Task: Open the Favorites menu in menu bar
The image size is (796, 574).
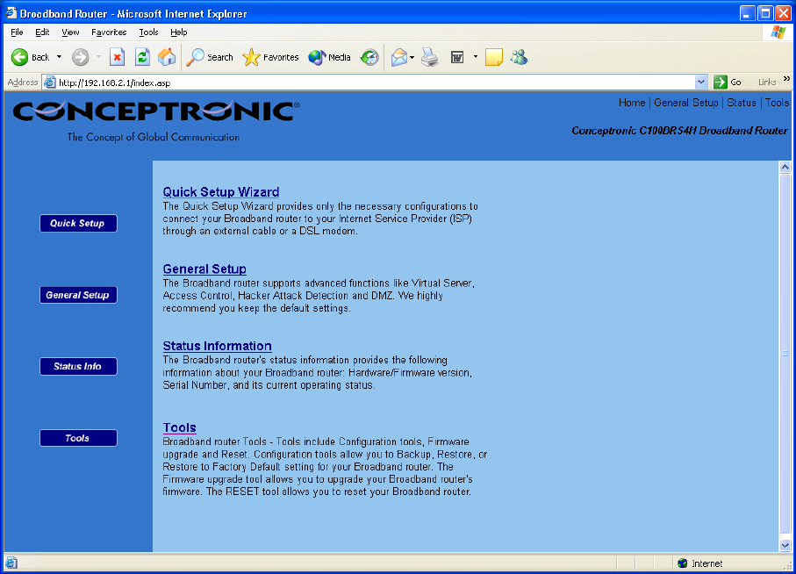Action: (x=109, y=32)
